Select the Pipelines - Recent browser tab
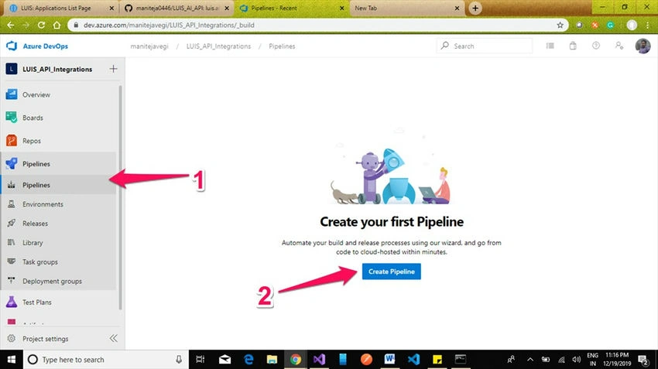Viewport: 658px width, 369px height. [x=292, y=8]
